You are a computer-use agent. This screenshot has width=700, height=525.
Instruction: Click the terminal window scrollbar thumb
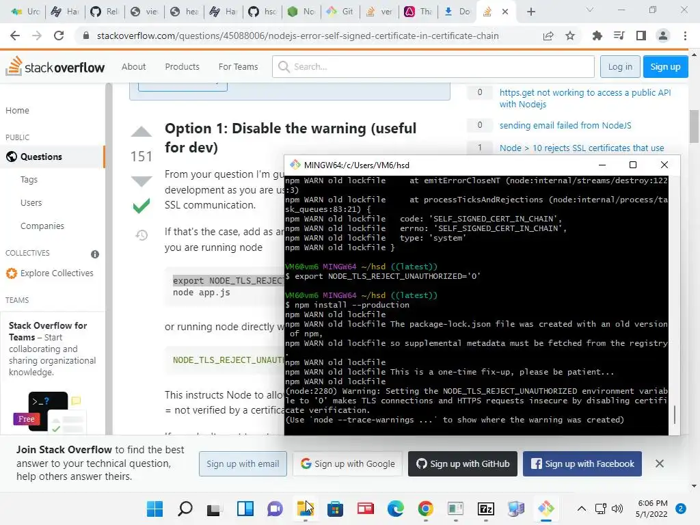click(x=674, y=414)
